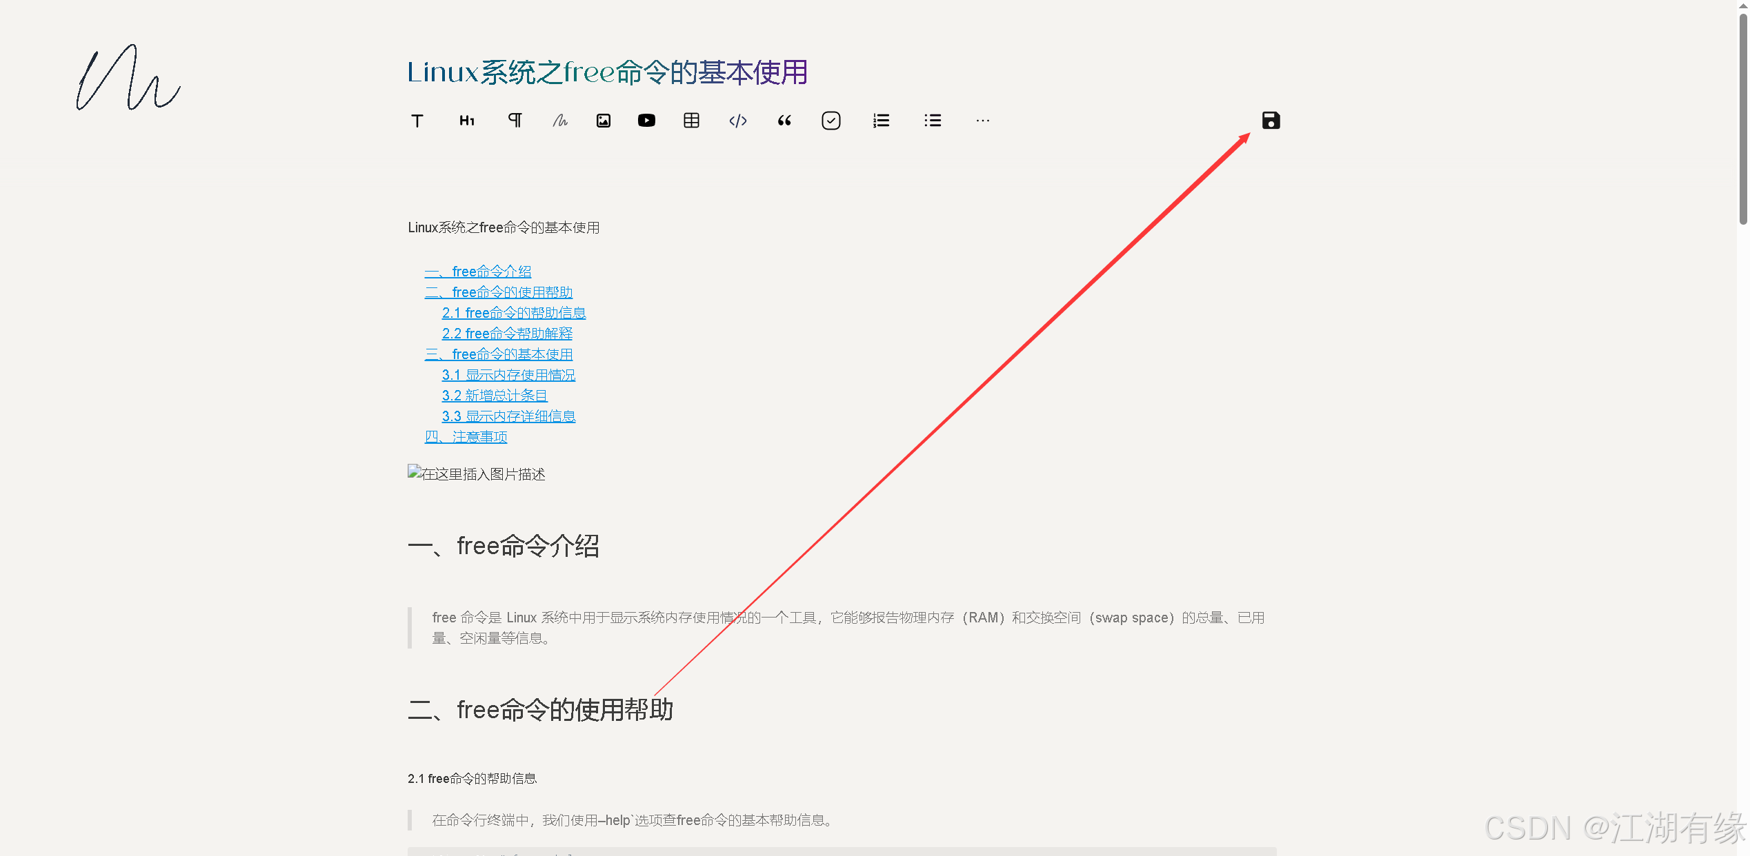Save the document with the save icon
Viewport: 1750px width, 856px height.
pos(1271,120)
